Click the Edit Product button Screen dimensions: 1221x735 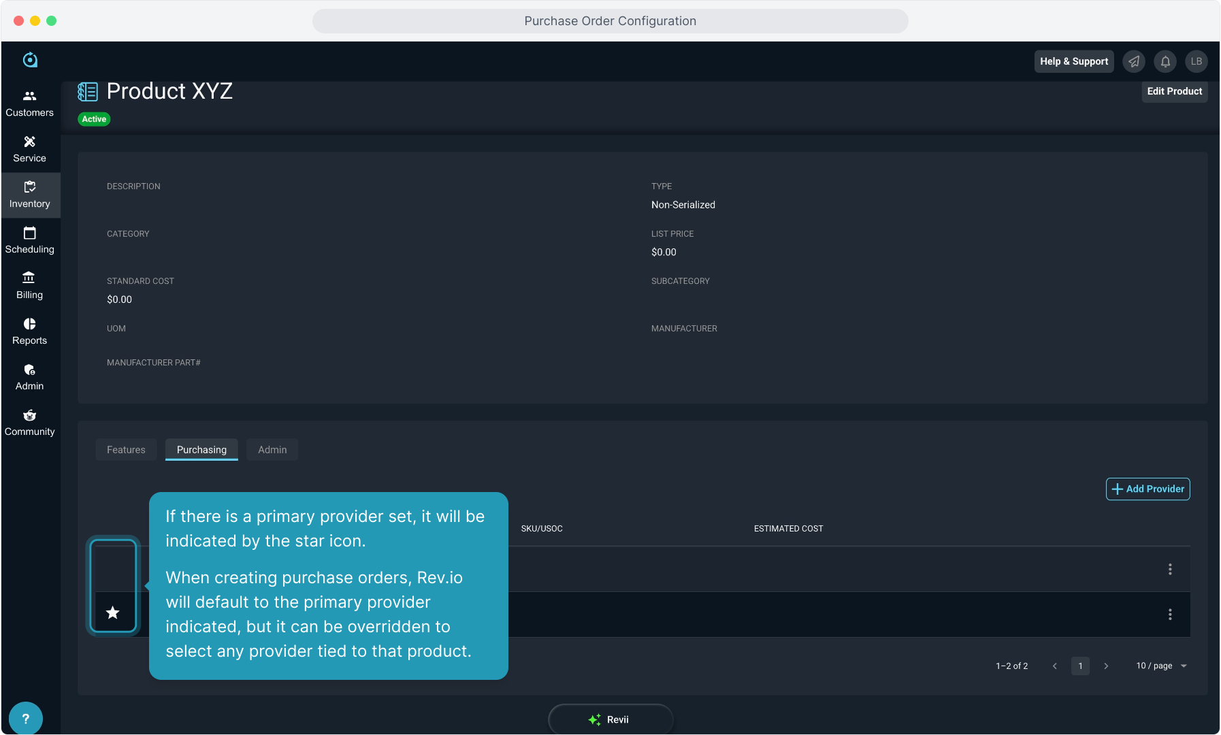pyautogui.click(x=1174, y=91)
